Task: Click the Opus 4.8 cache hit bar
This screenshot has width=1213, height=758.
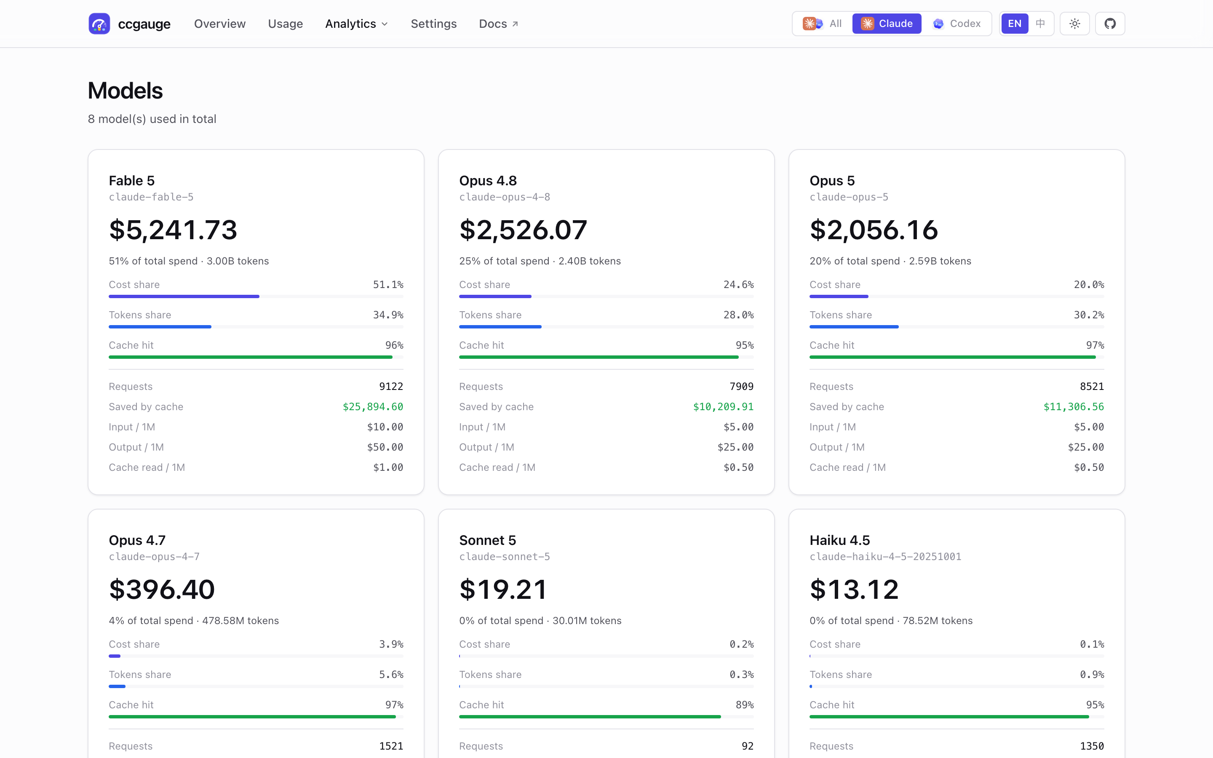Action: click(606, 357)
